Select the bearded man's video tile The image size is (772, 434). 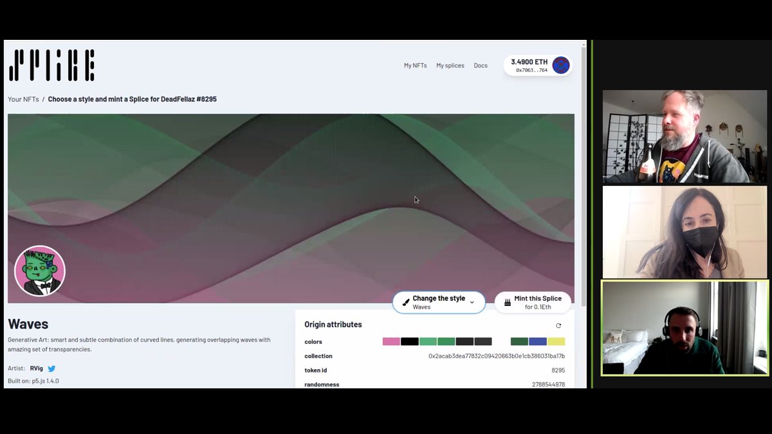tap(685, 136)
